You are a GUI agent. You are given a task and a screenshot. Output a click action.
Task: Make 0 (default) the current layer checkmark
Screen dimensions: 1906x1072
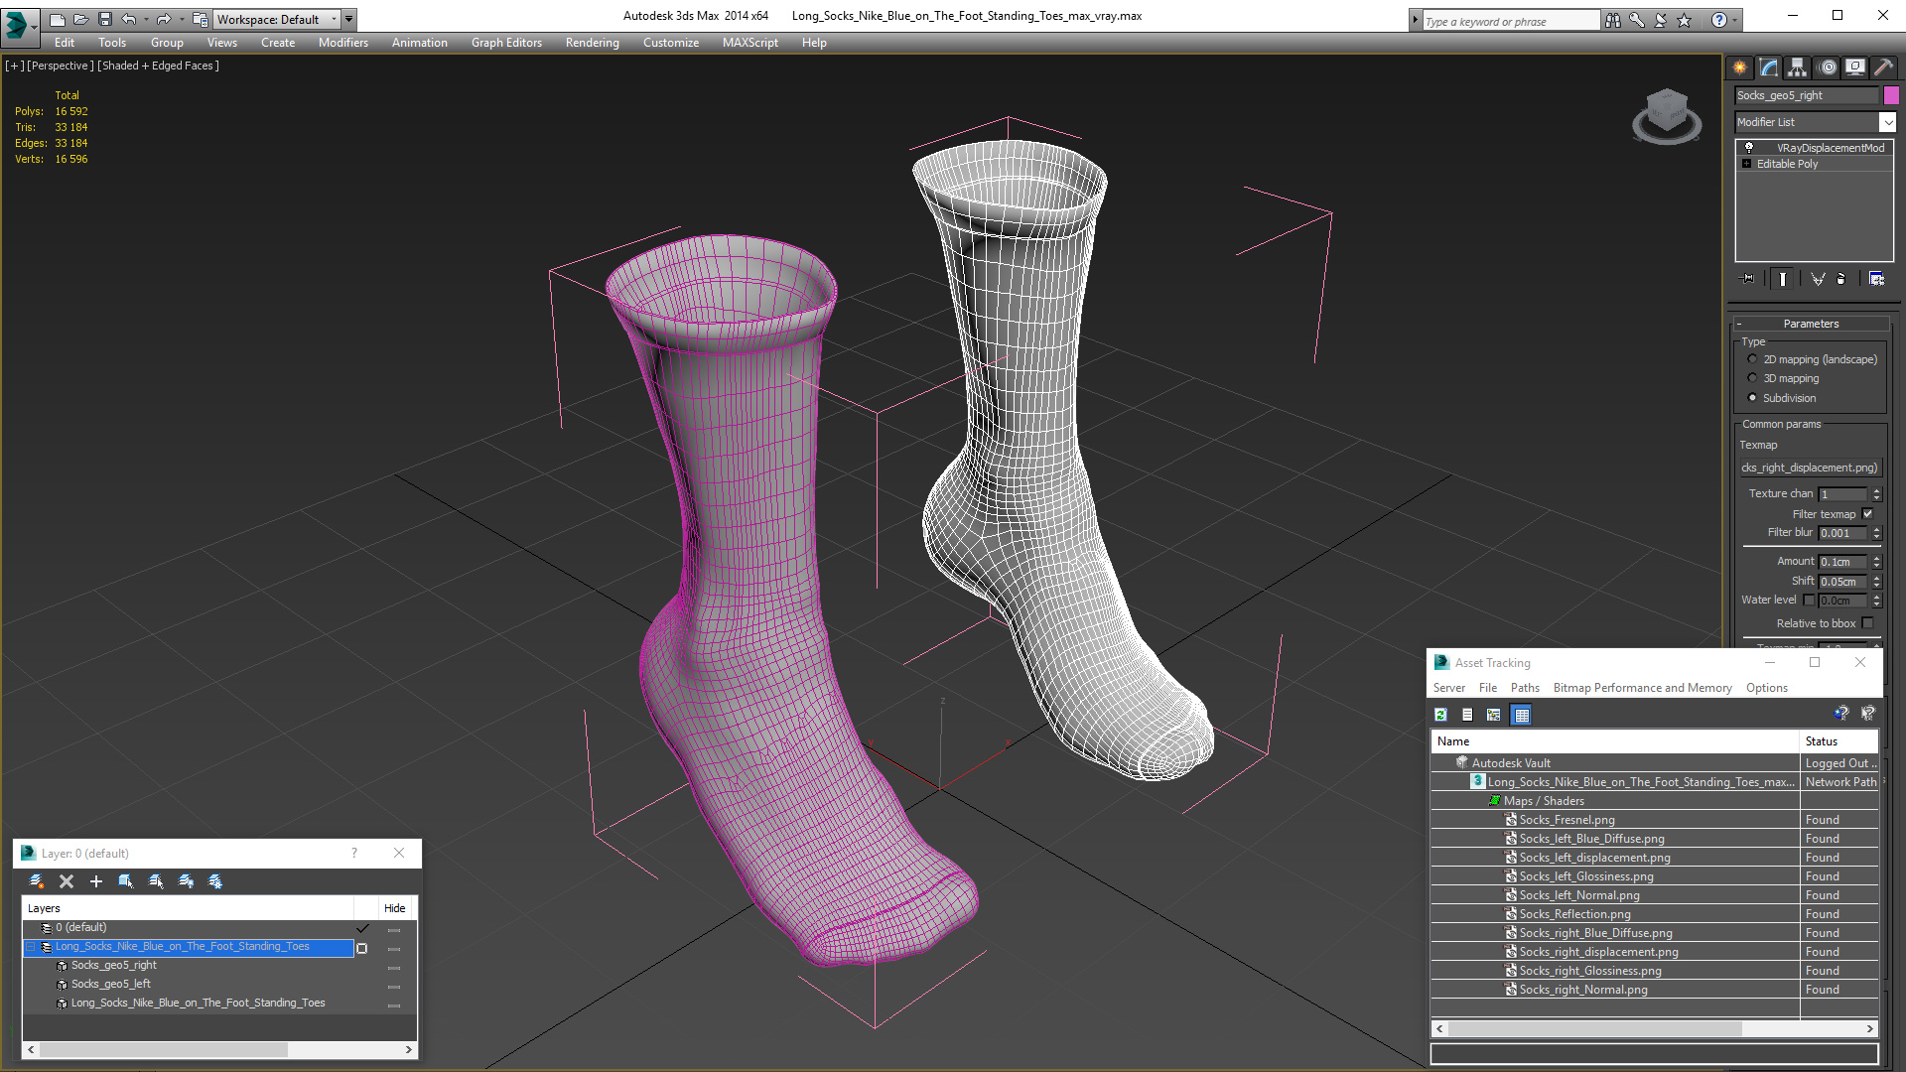[362, 928]
